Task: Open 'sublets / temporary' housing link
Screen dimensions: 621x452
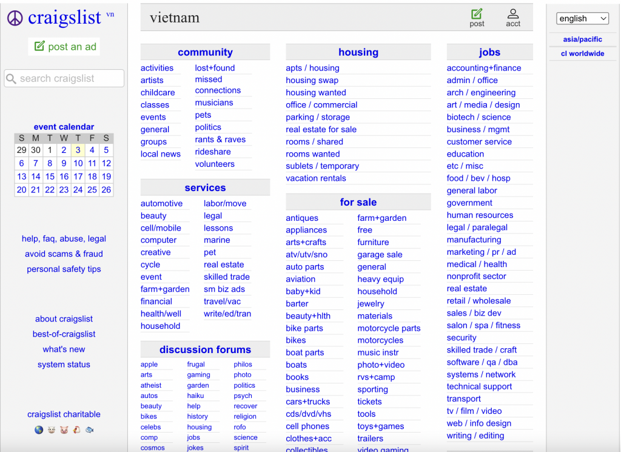Action: point(323,166)
